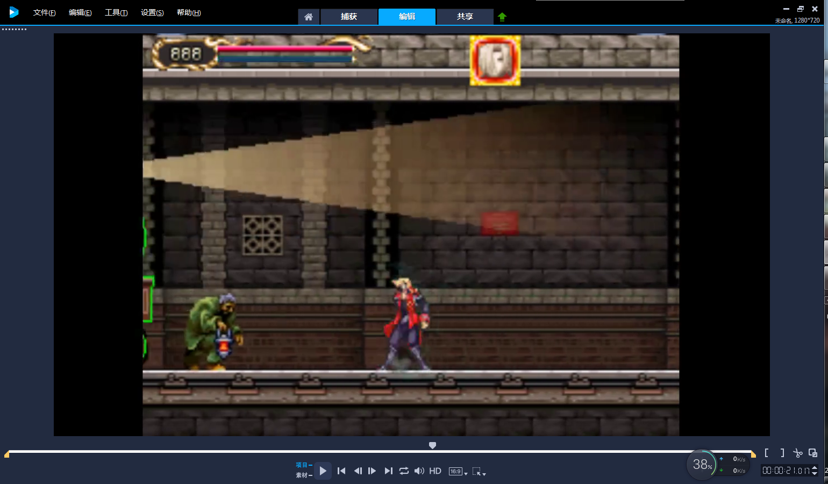Open the system volume speaker icon
The image size is (828, 484).
pos(419,471)
